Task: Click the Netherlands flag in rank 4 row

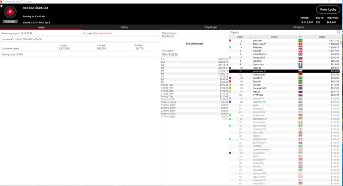Action: [x=300, y=47]
